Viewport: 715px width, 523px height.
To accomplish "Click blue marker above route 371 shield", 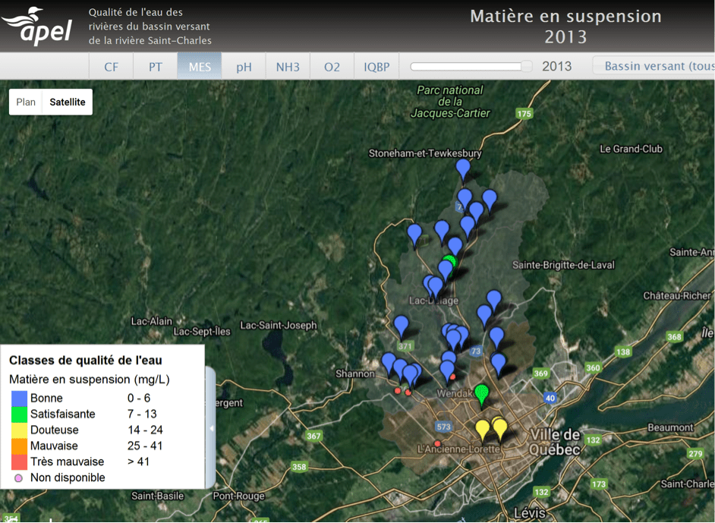I will (402, 326).
